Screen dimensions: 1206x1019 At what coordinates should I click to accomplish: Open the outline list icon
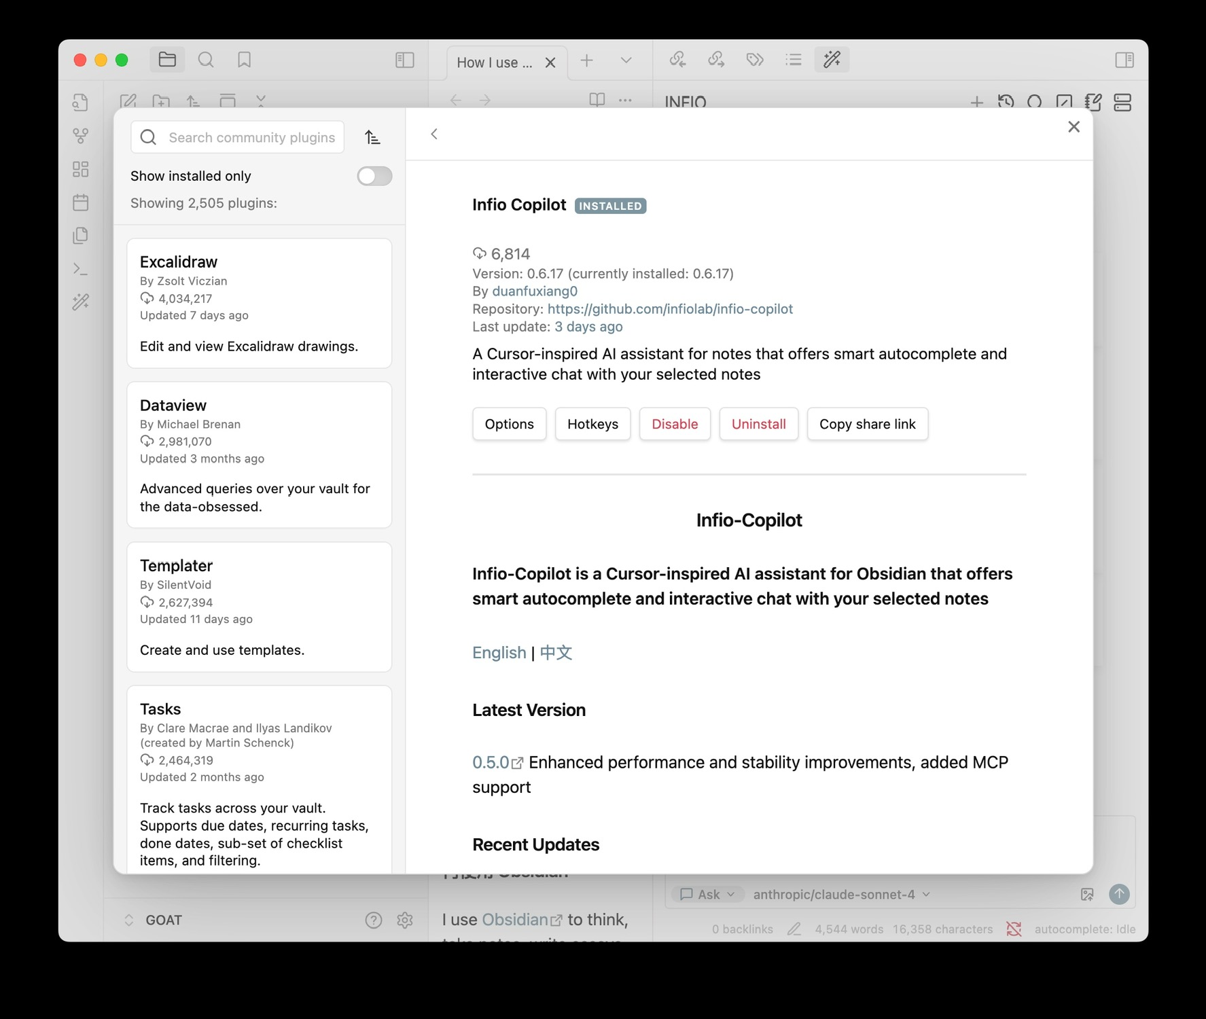click(794, 60)
